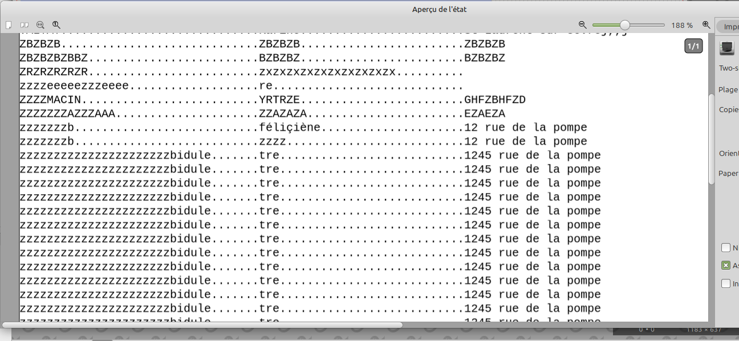This screenshot has height=341, width=739.
Task: Reset zoom to 100% with magnifier icon
Action: click(x=56, y=25)
